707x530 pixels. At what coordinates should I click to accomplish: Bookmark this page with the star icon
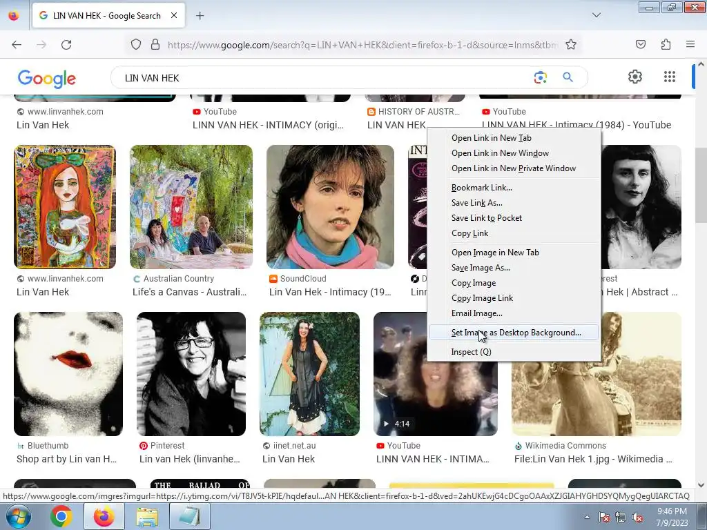coord(571,45)
